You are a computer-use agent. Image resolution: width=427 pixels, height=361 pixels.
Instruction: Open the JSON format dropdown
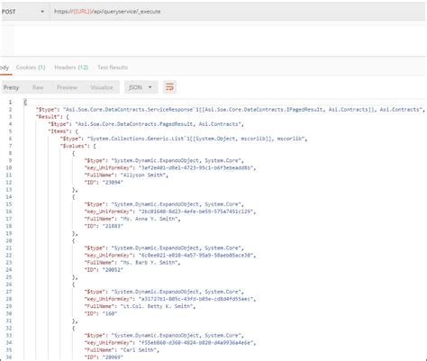[141, 87]
